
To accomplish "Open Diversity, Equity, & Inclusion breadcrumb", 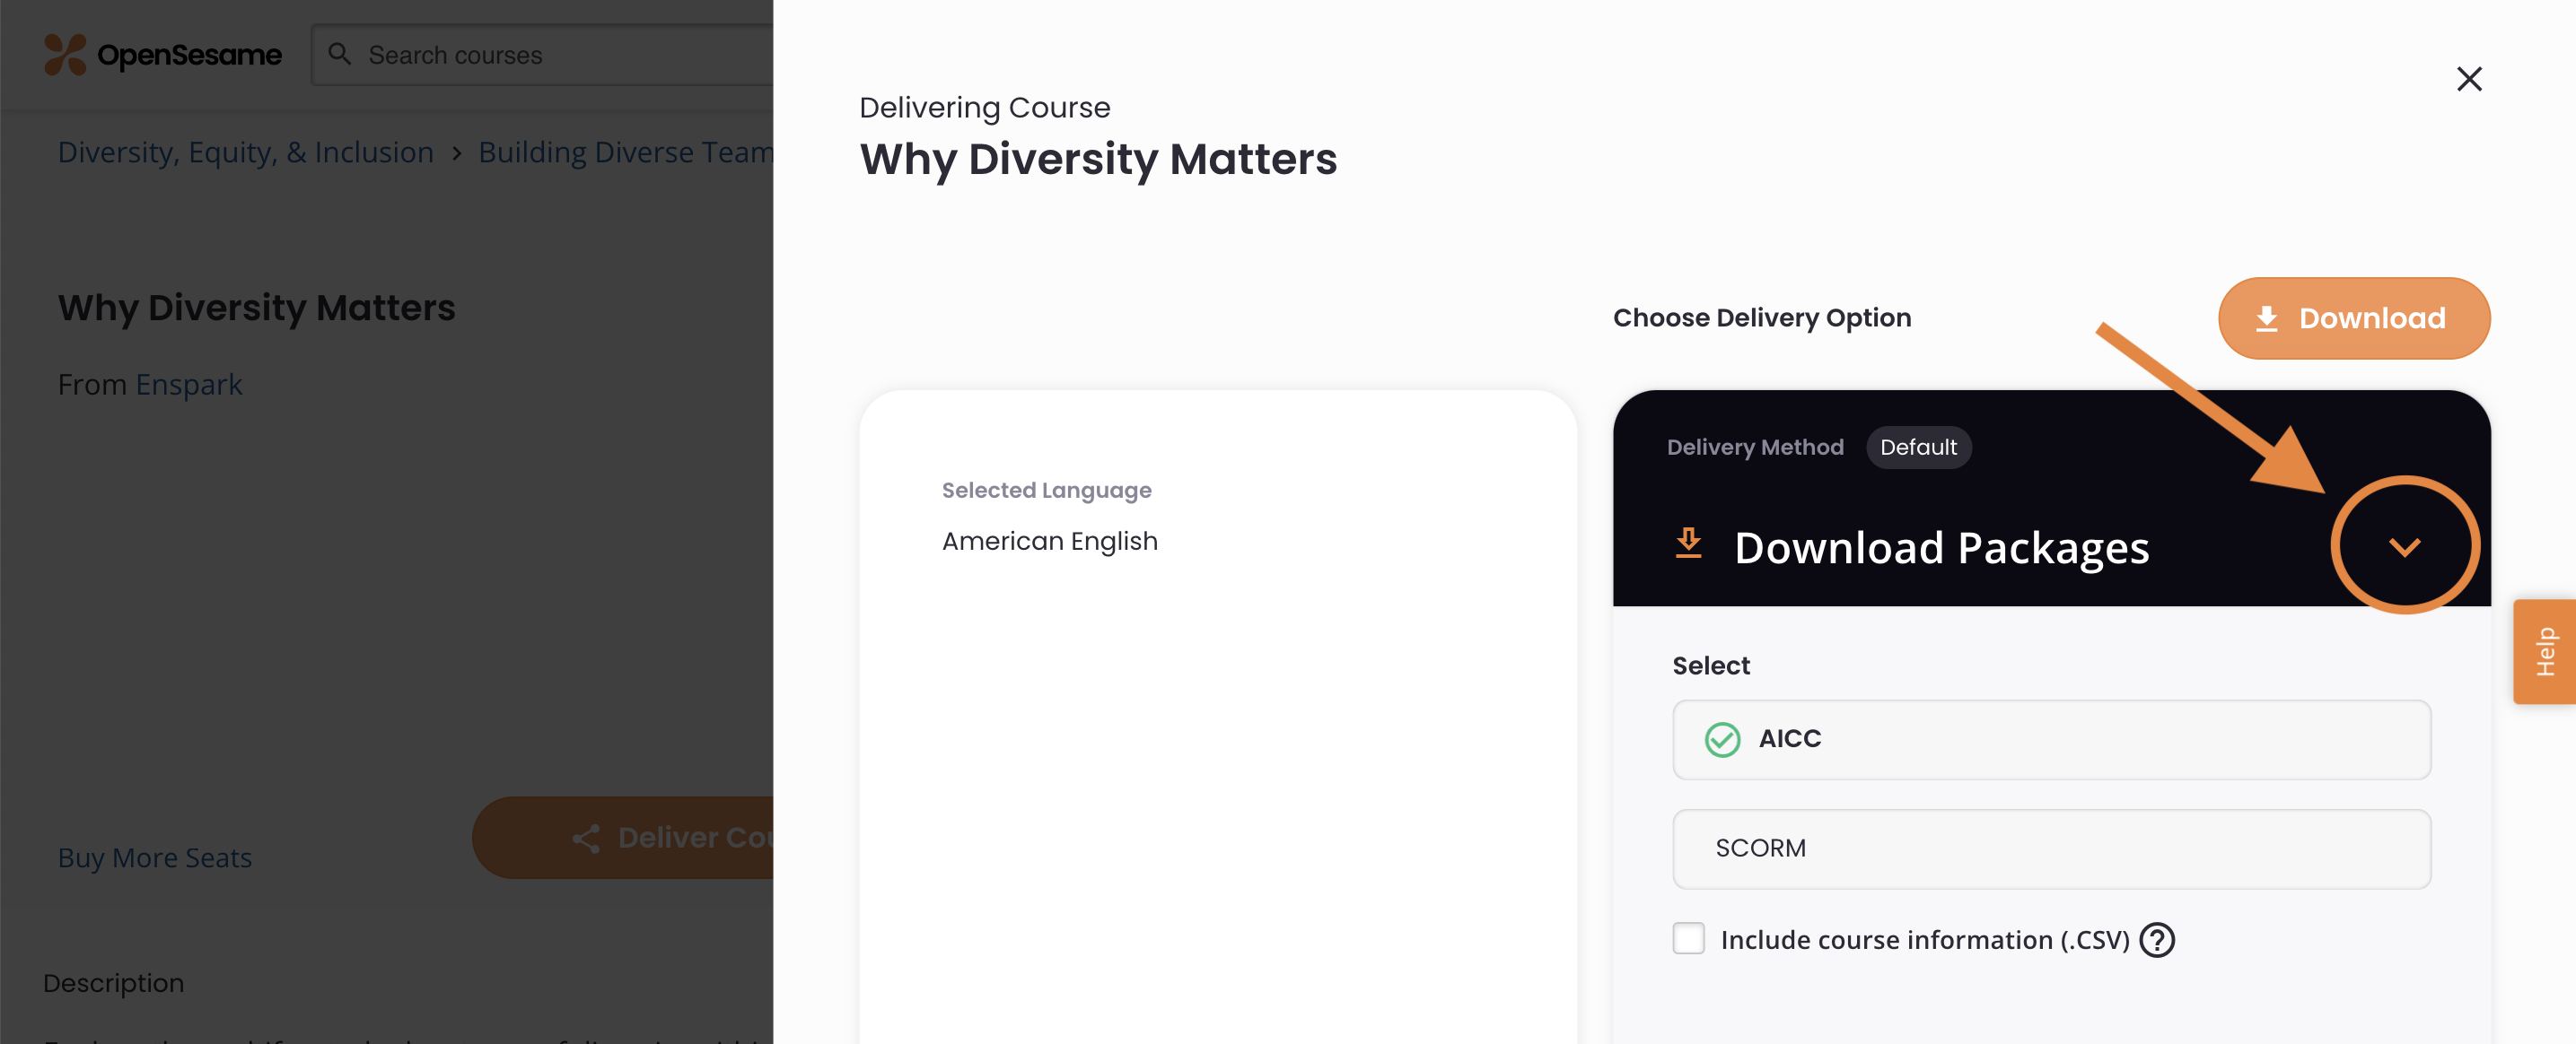I will pyautogui.click(x=246, y=152).
